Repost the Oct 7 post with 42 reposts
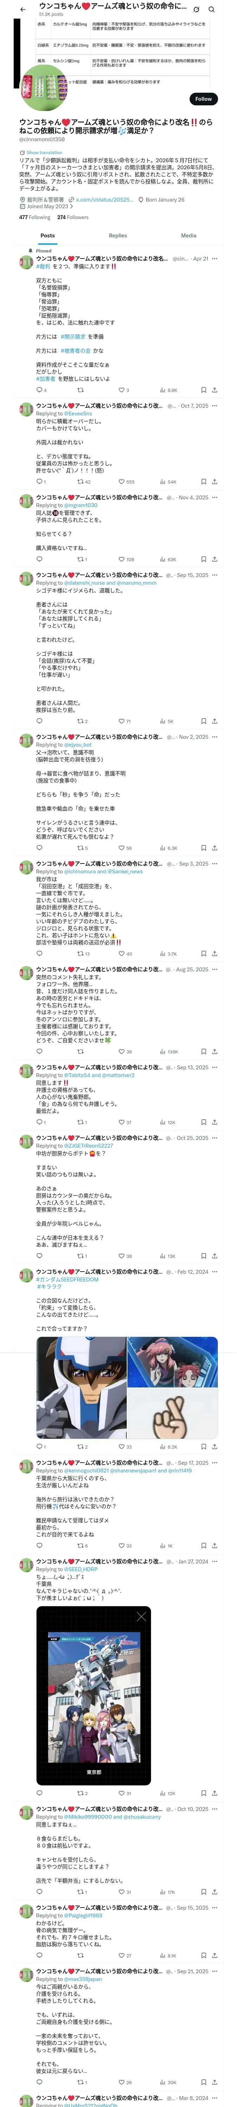This screenshot has width=237, height=2107. (x=83, y=482)
